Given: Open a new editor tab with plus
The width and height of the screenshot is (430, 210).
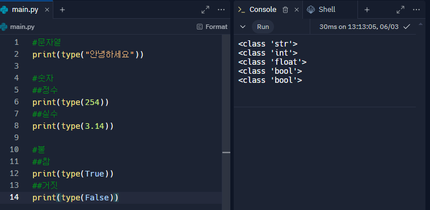Looking at the screenshot, I should coord(62,10).
